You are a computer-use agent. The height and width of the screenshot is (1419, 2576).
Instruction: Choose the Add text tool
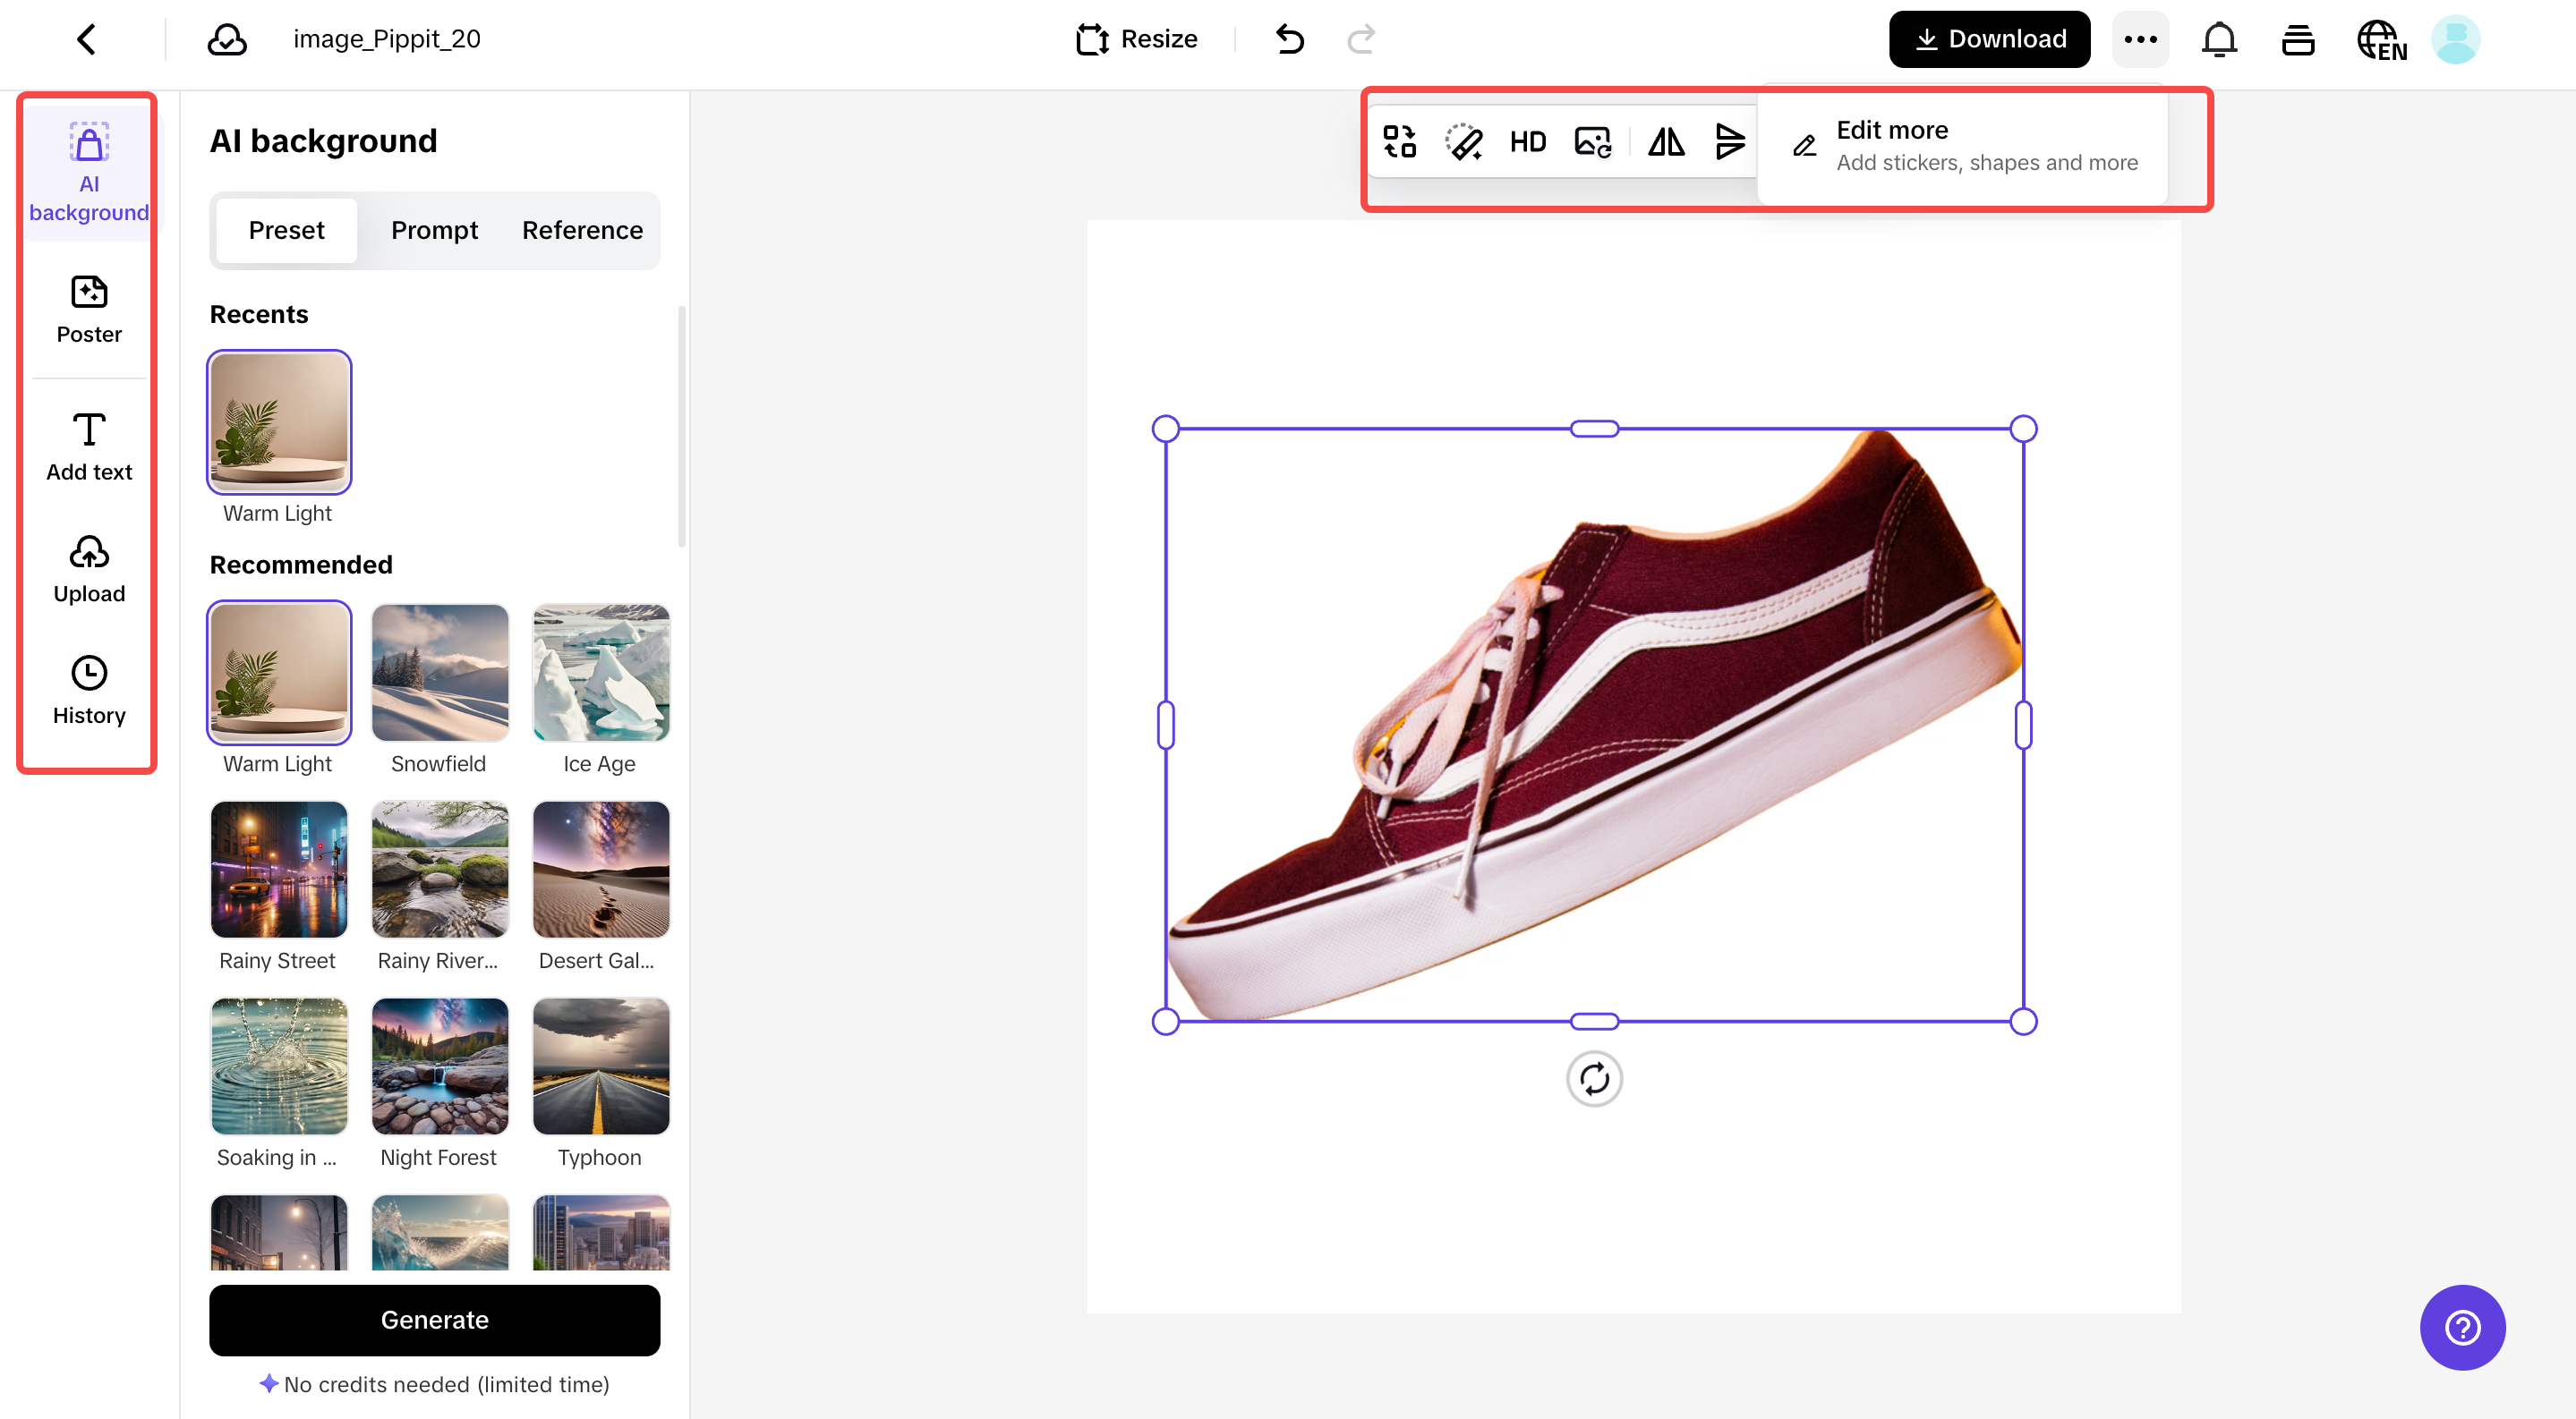pos(89,446)
